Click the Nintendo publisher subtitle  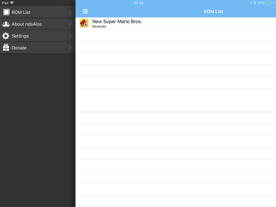pyautogui.click(x=99, y=27)
